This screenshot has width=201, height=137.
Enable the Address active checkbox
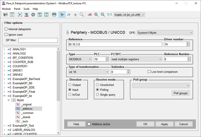(89, 124)
